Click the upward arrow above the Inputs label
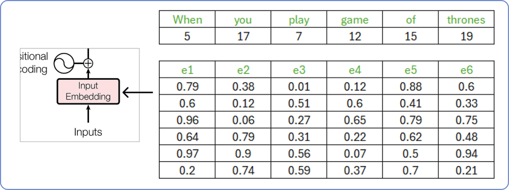Screen dimensions: 509x190 click(x=88, y=114)
